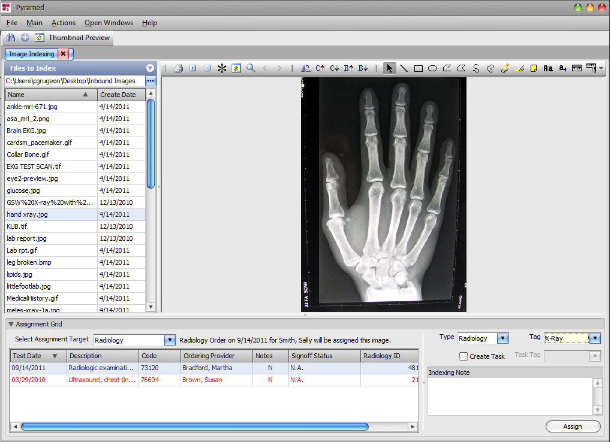Click Thumbnail Preview label
Viewport: 611px width, 442px height.
(79, 38)
